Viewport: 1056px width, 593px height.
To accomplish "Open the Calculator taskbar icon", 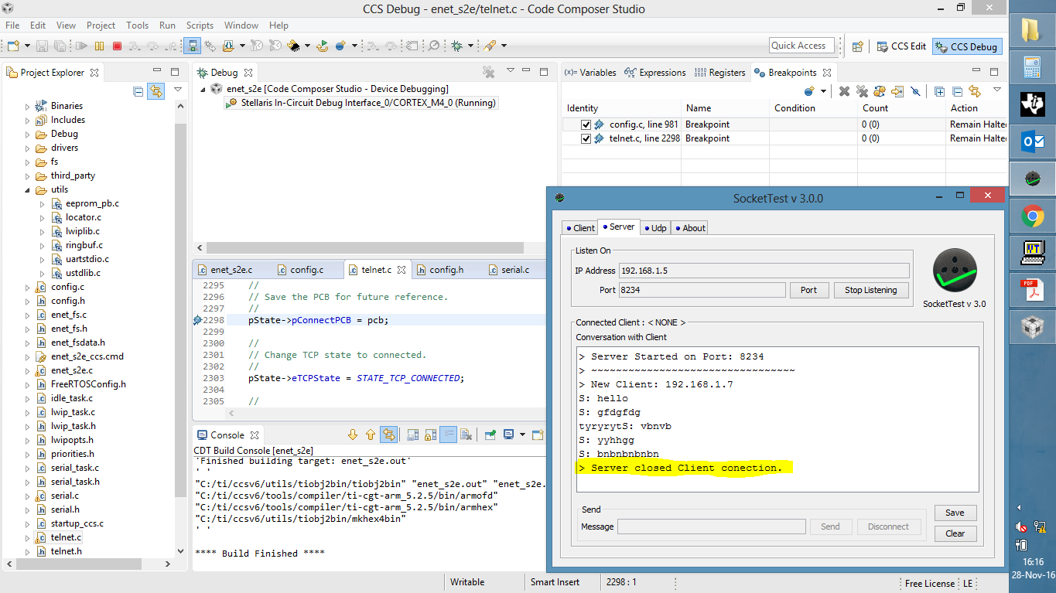I will 1032,68.
